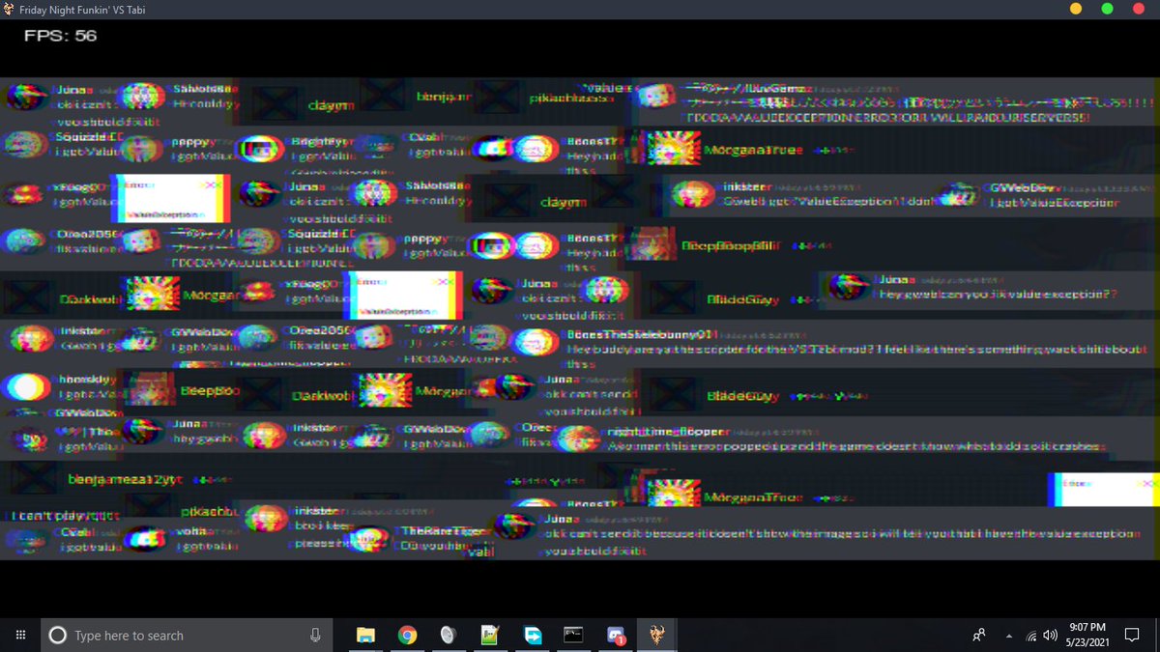Open the green notepad taskbar app
This screenshot has height=652, width=1160.
click(490, 635)
